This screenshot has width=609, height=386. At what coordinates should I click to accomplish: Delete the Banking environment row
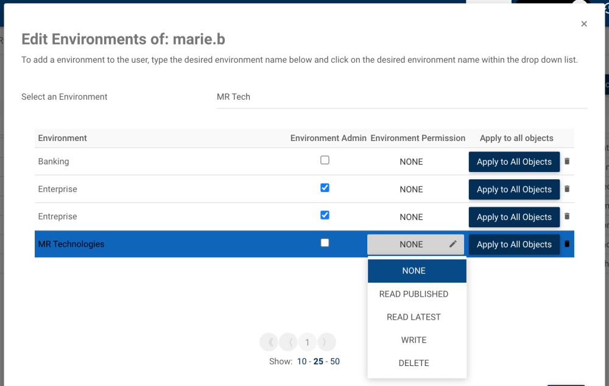(567, 162)
